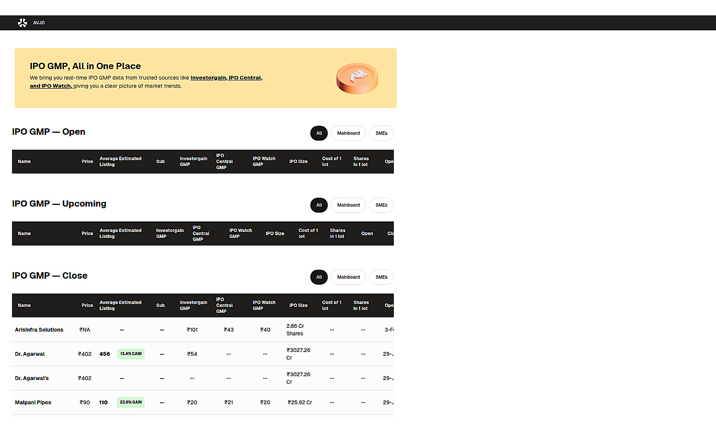Select Mainboard filter in IPO GMP Close
The image size is (716, 434).
[349, 277]
